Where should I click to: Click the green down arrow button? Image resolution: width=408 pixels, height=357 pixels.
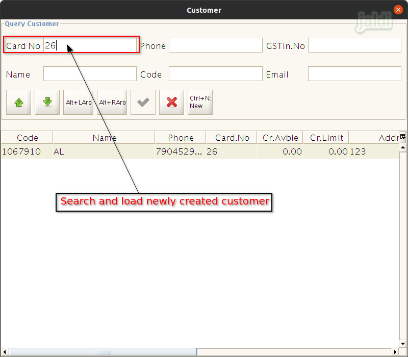pyautogui.click(x=47, y=103)
